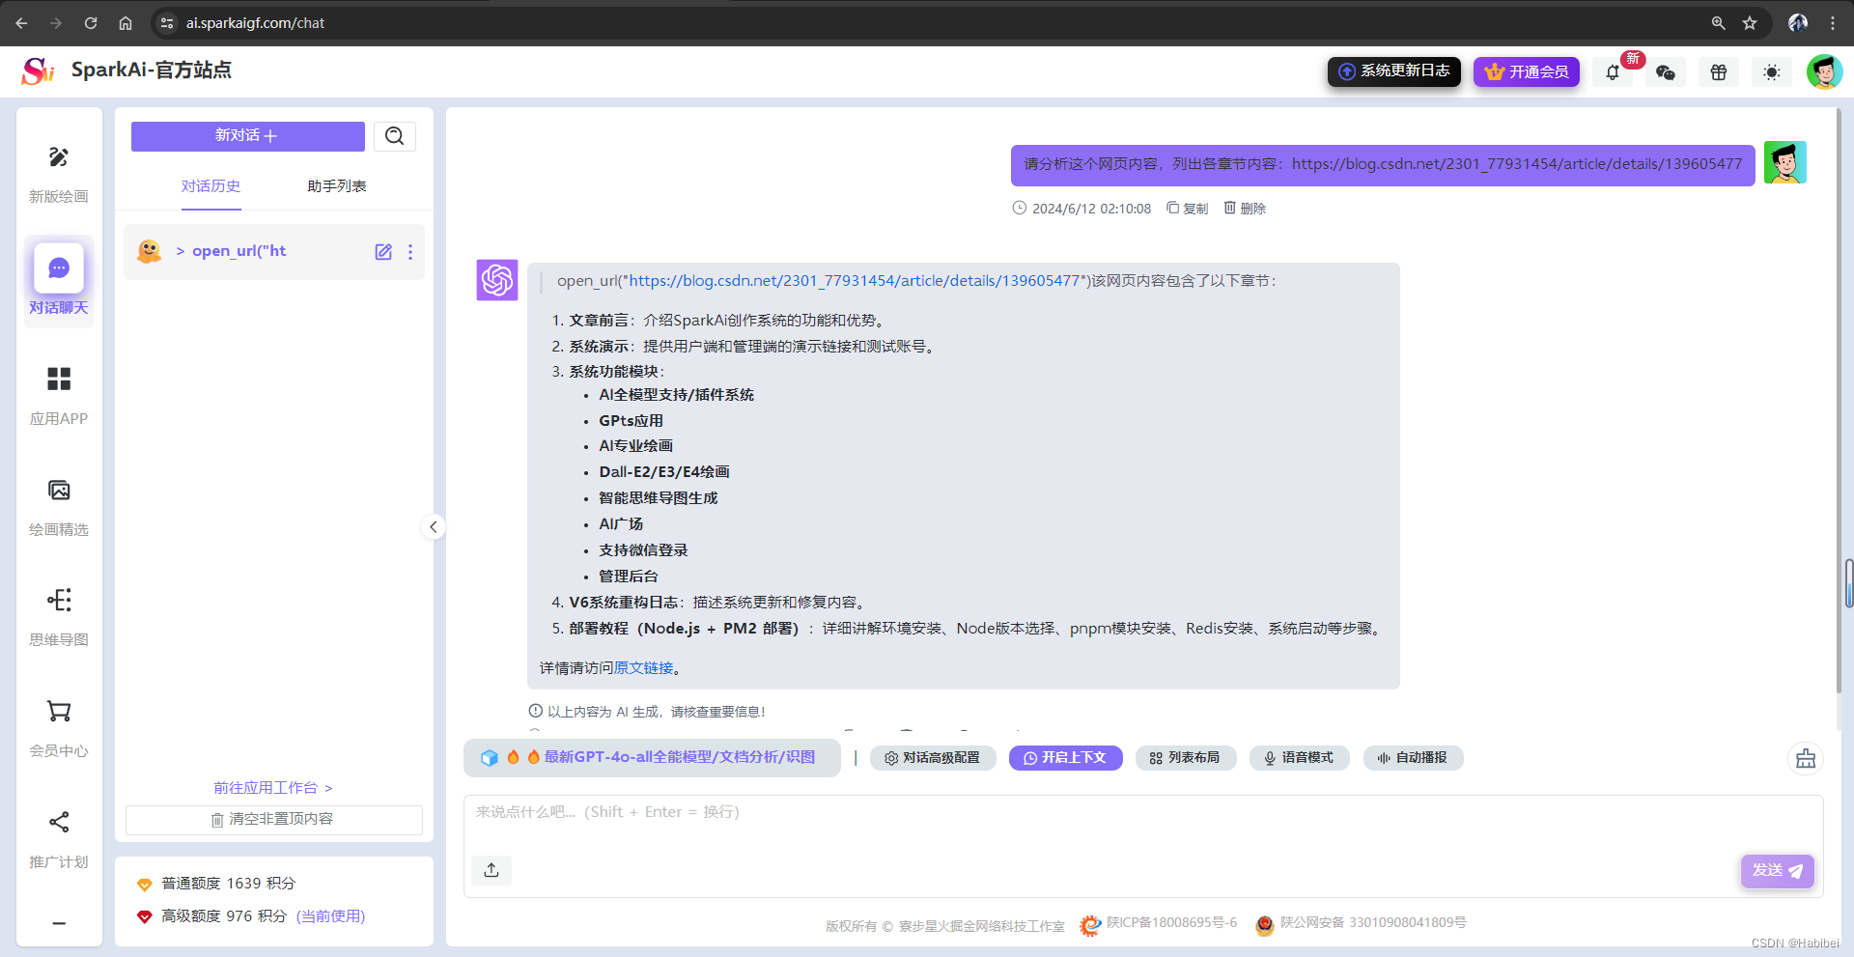Click the 陕ICP备18008695号-6 footer link

pyautogui.click(x=1171, y=923)
